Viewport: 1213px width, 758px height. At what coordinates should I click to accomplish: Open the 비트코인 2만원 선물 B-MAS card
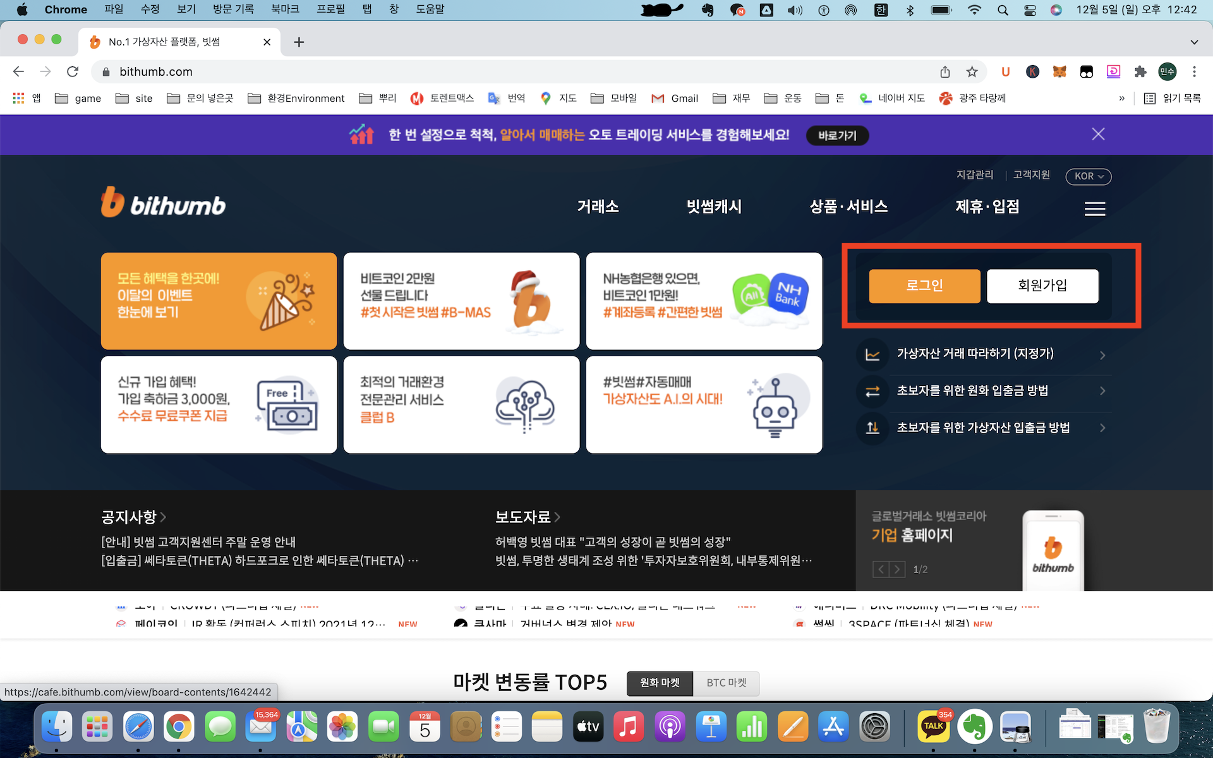coord(461,301)
